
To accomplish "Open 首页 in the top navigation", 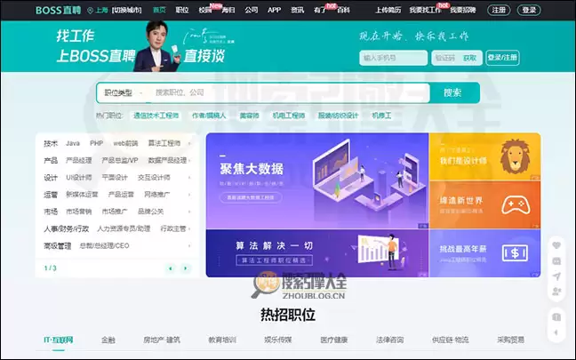I will (x=159, y=11).
